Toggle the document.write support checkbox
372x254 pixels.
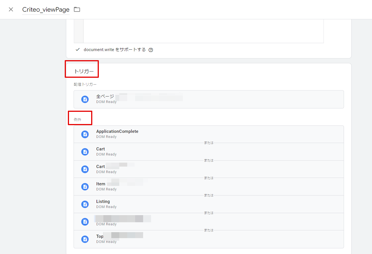pos(78,50)
